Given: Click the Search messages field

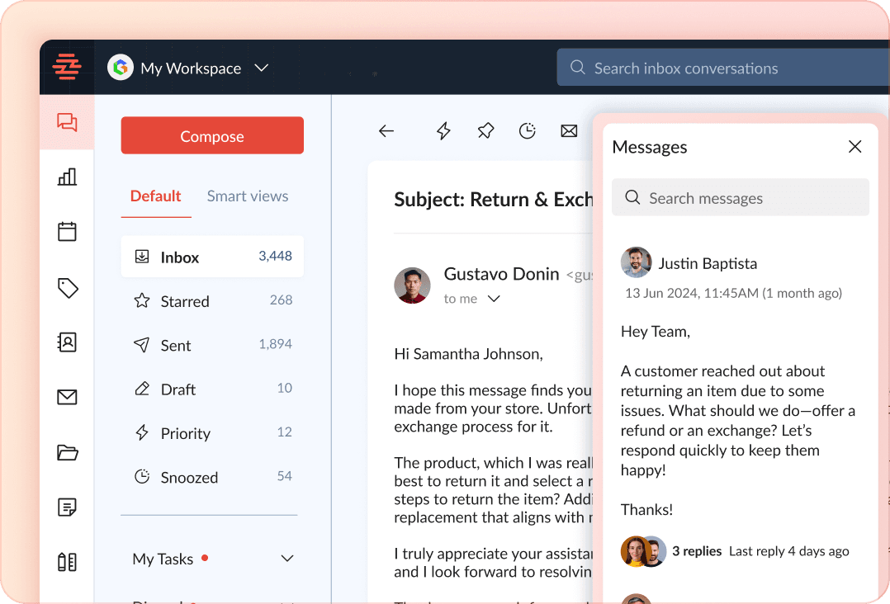Looking at the screenshot, I should [x=740, y=197].
